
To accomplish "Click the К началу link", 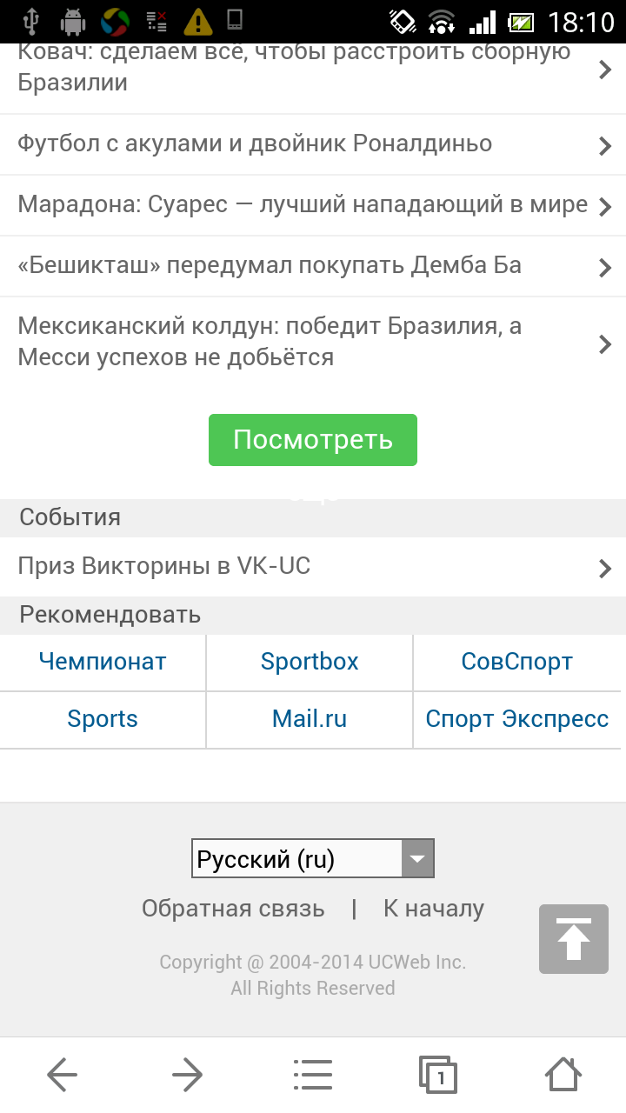I will tap(434, 909).
